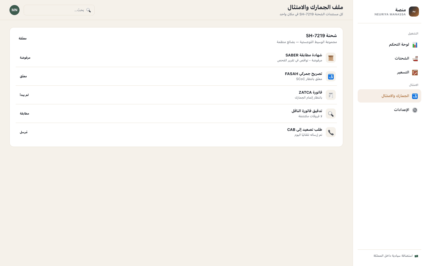Select الجمارك والامتثال sidebar item

(389, 96)
